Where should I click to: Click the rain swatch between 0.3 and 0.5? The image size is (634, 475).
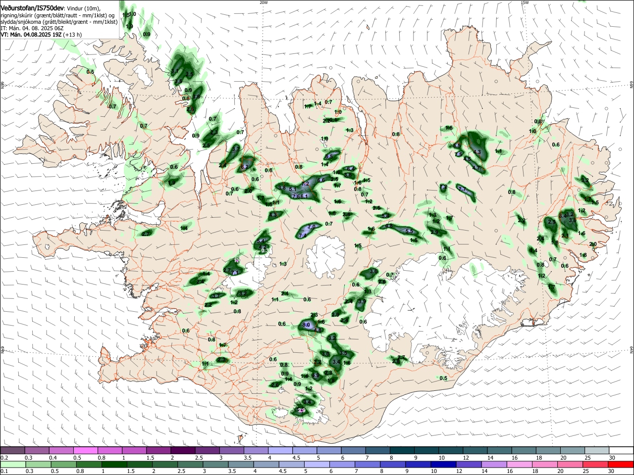coord(37,464)
